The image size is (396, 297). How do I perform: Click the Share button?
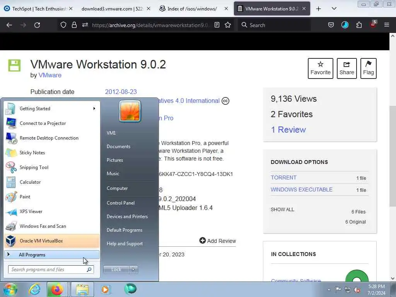point(347,68)
